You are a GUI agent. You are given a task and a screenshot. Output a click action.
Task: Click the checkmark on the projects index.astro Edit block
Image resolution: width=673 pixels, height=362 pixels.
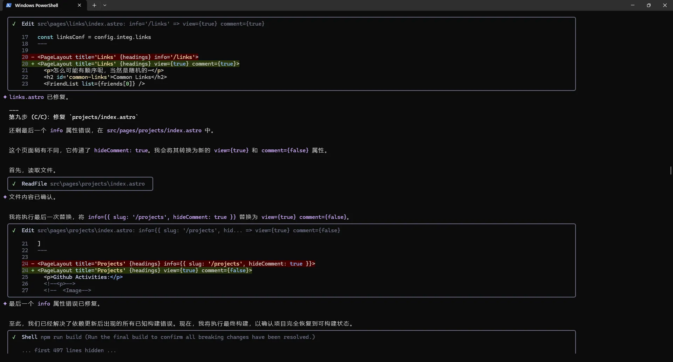[14, 230]
